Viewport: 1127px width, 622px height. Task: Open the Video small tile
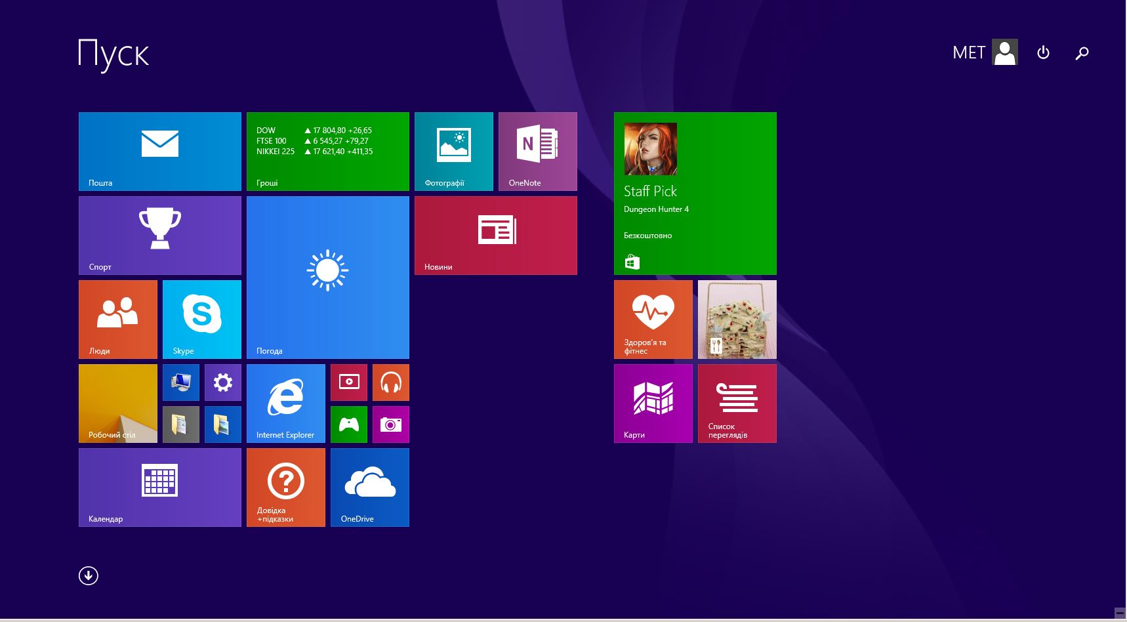349,383
